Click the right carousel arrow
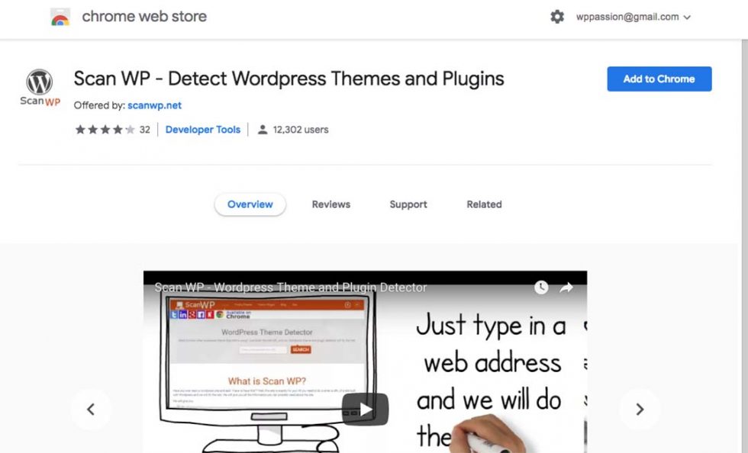The height and width of the screenshot is (453, 748). point(640,410)
